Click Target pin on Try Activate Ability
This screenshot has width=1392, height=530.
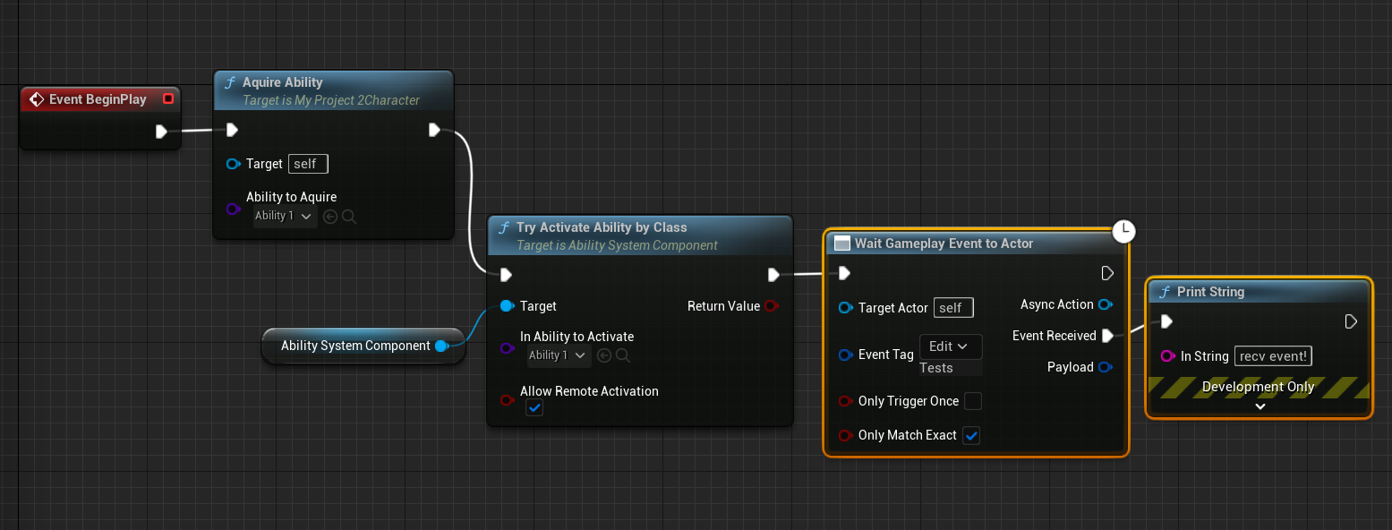pyautogui.click(x=507, y=306)
